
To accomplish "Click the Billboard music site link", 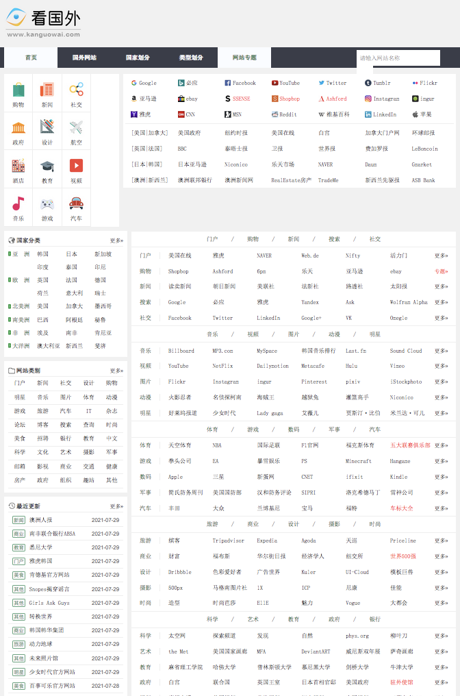I will coord(181,351).
